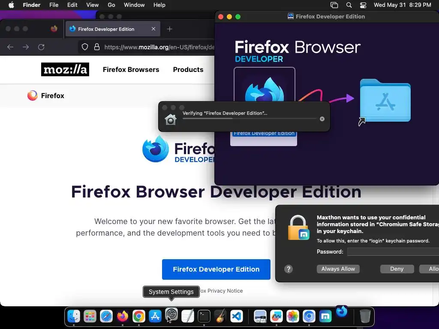Click Stage Manager icon in the menu bar
This screenshot has width=439, height=329.
click(334, 5)
